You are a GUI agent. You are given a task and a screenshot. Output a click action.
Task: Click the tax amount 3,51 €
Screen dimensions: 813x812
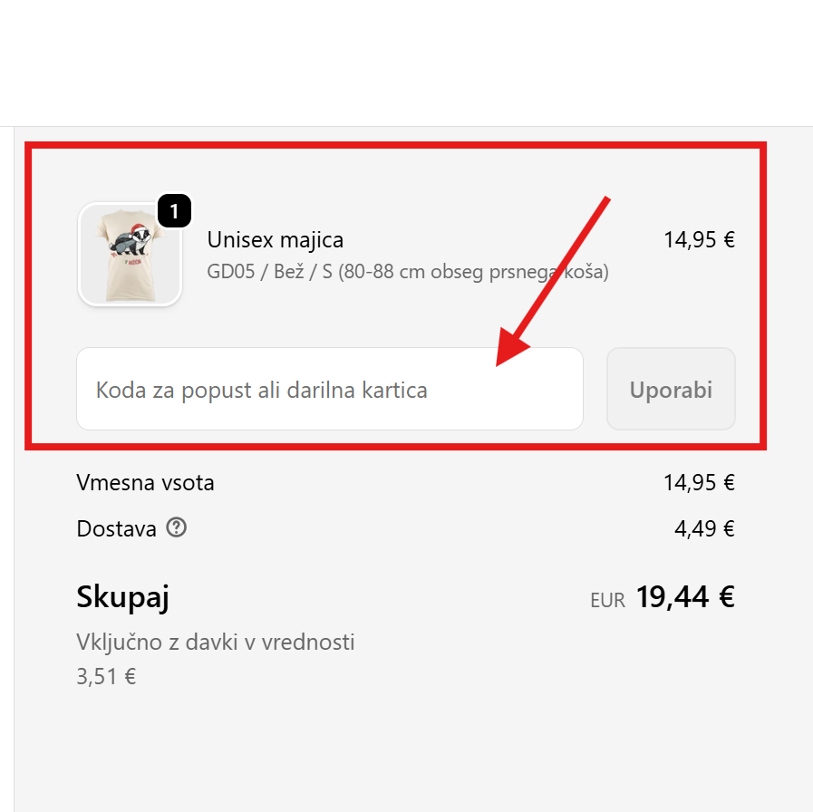click(x=107, y=676)
